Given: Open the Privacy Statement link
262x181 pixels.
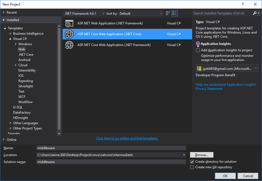Looking at the screenshot, I should point(209,89).
